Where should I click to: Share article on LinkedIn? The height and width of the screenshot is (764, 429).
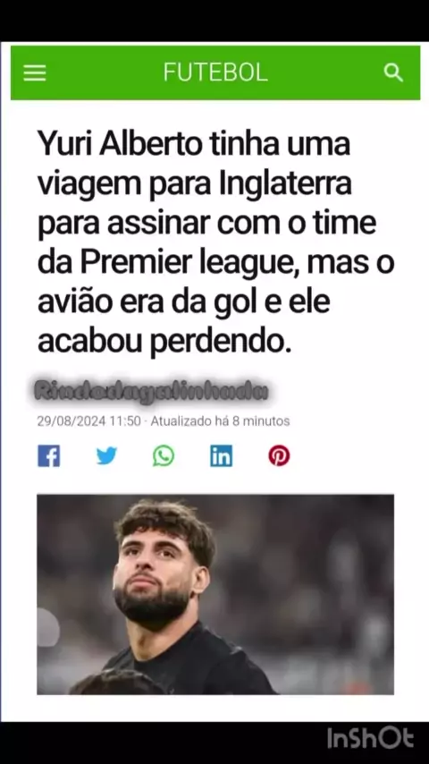221,456
